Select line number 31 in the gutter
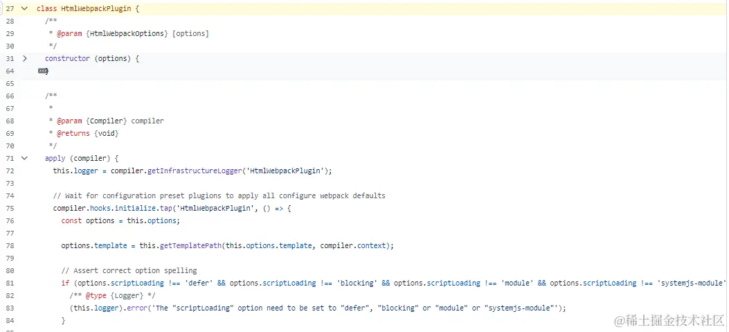This screenshot has width=729, height=332. 10,59
